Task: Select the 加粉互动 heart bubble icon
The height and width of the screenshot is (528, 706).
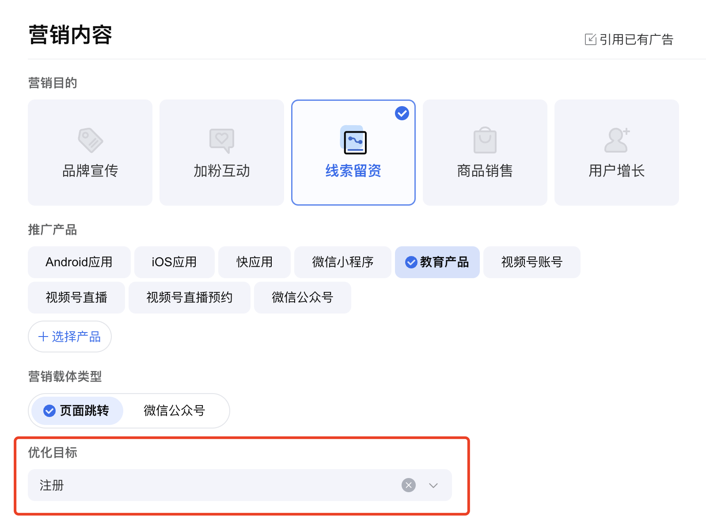Action: pyautogui.click(x=222, y=141)
